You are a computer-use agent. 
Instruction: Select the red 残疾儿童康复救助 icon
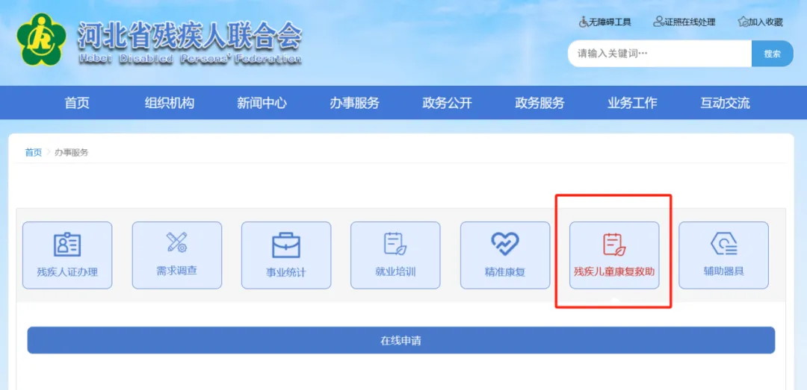pyautogui.click(x=614, y=245)
